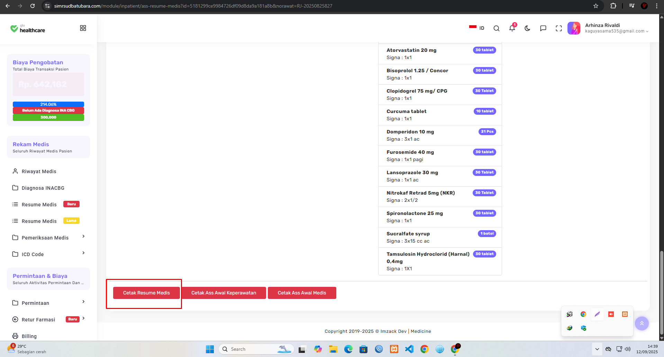
Task: Open the chat messages icon in header
Action: pos(543,28)
